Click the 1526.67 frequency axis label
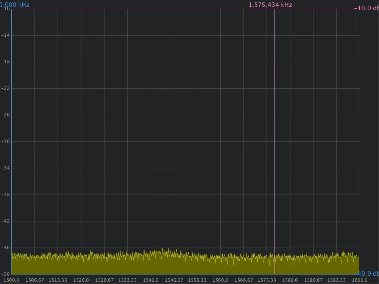This screenshot has height=284, width=379. pyautogui.click(x=104, y=280)
